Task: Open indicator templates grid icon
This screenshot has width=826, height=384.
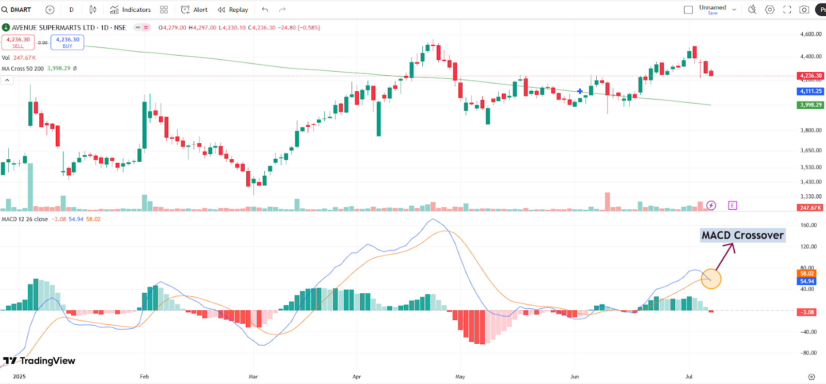Action: [x=164, y=10]
